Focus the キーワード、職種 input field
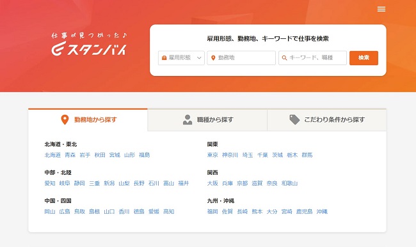The height and width of the screenshot is (247, 416). (x=312, y=57)
